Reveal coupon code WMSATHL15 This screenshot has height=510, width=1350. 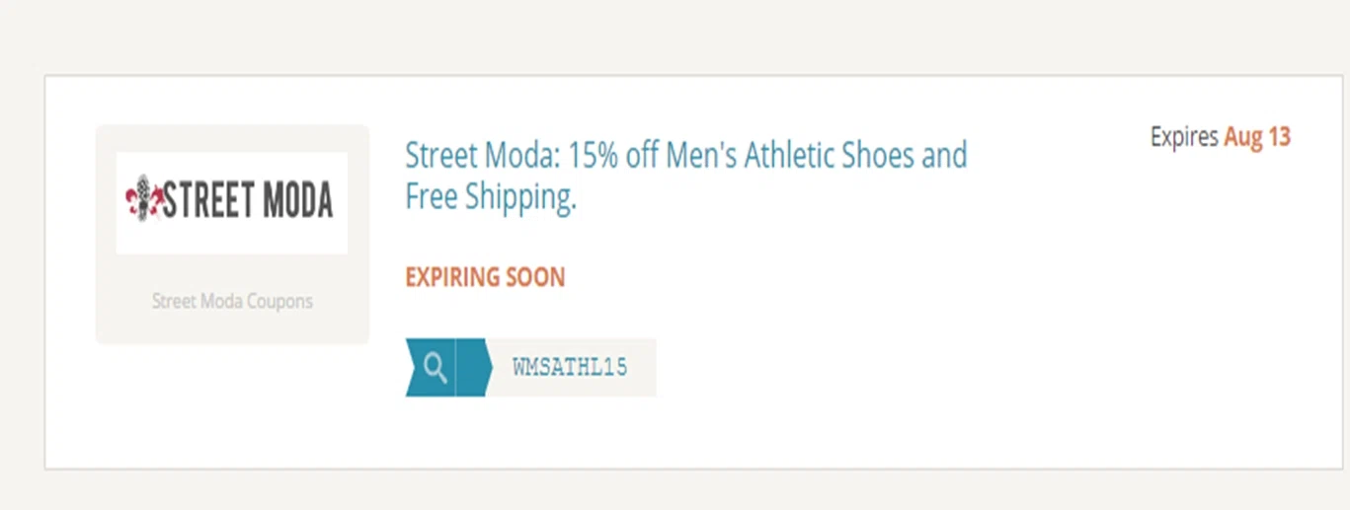pos(570,368)
